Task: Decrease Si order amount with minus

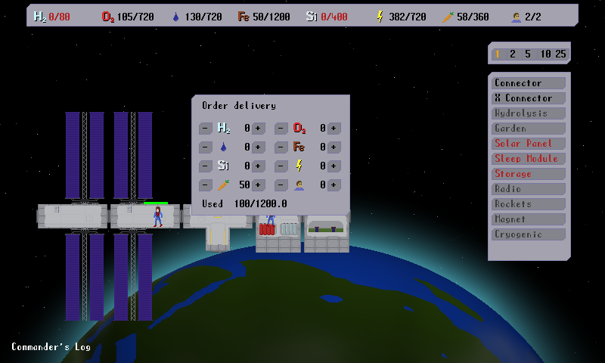Action: tap(205, 166)
